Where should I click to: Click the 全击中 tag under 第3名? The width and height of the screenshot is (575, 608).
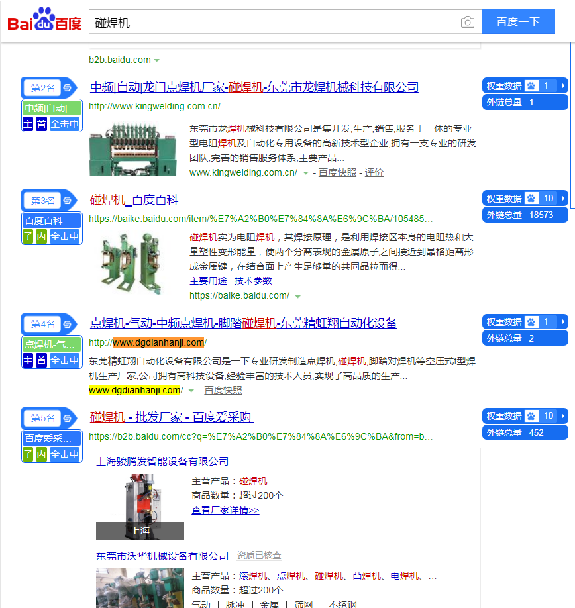(64, 236)
